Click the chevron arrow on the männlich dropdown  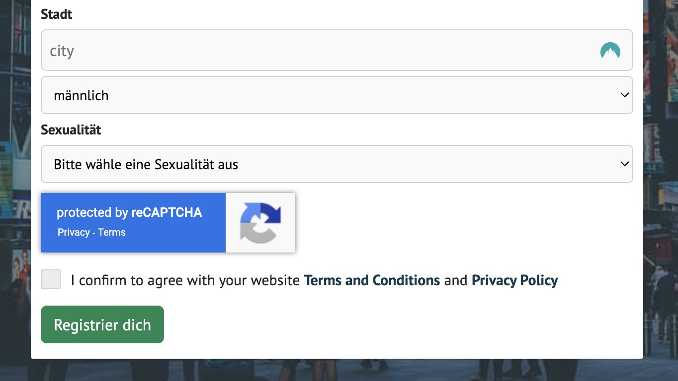(x=625, y=95)
